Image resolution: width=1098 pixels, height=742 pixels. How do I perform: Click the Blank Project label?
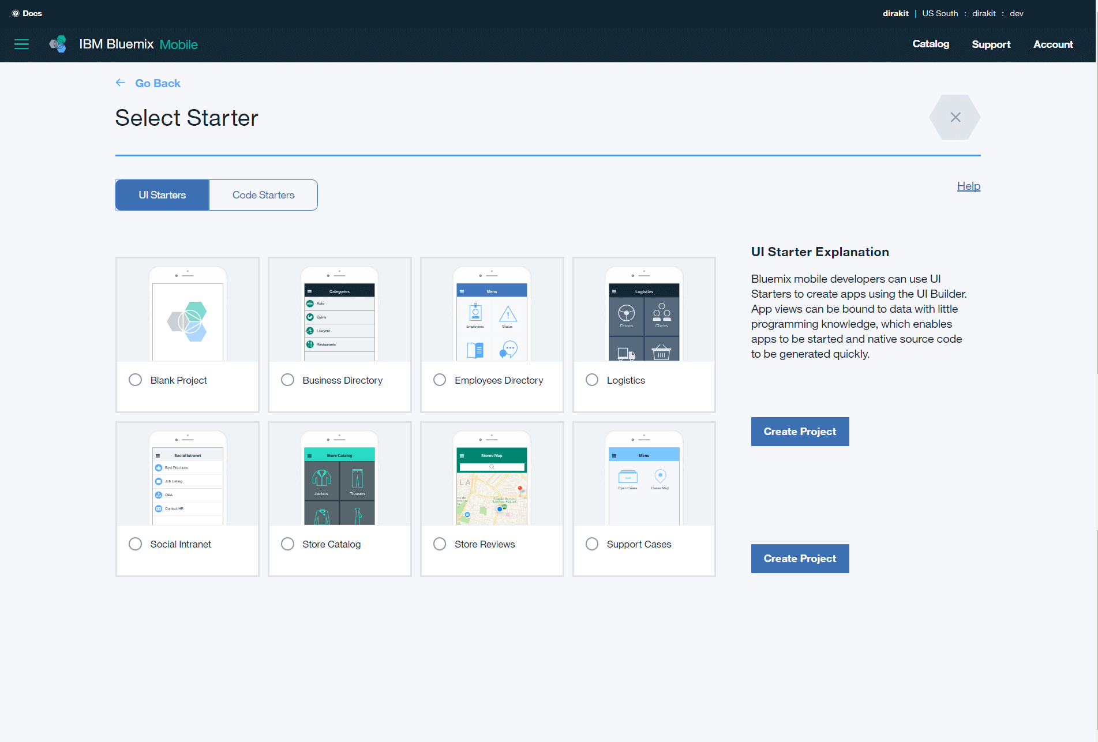tap(178, 380)
